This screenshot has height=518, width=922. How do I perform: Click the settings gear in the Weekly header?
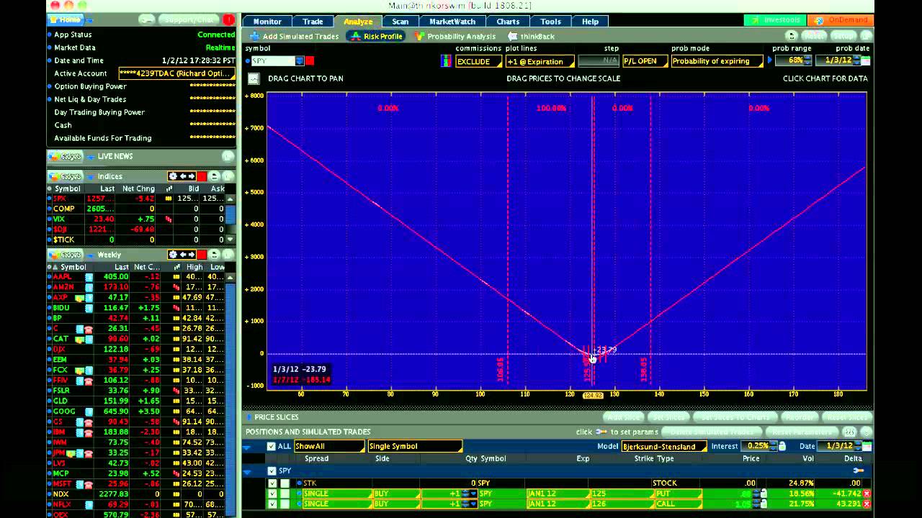pos(173,255)
